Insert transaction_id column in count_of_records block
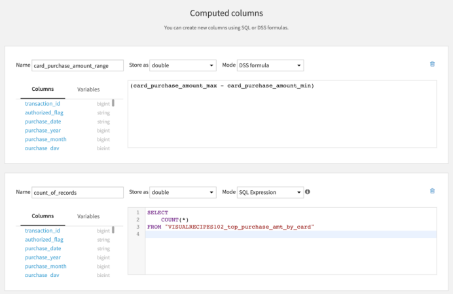The width and height of the screenshot is (453, 294). (43, 230)
